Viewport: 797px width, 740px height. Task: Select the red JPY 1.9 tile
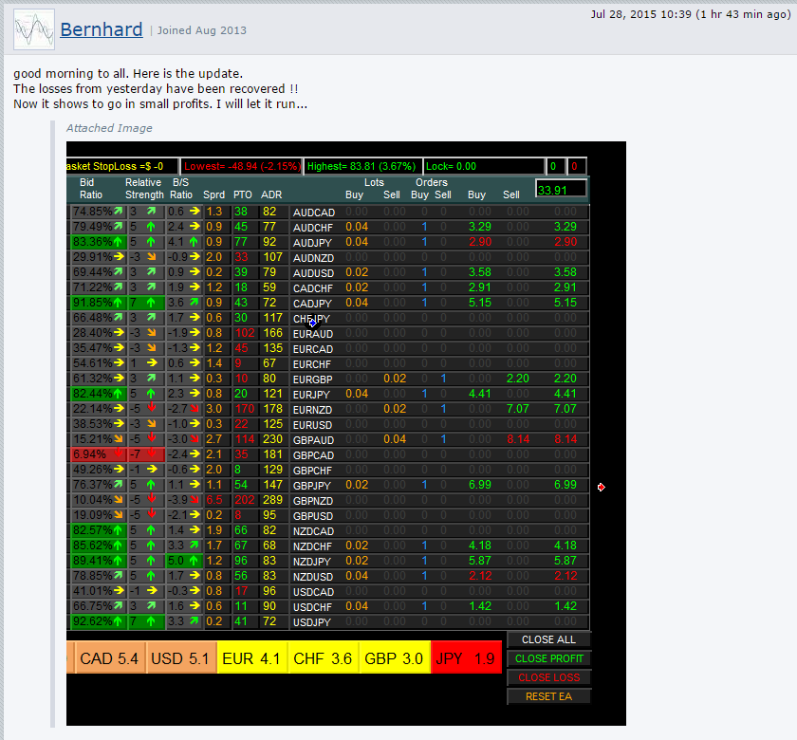point(466,657)
